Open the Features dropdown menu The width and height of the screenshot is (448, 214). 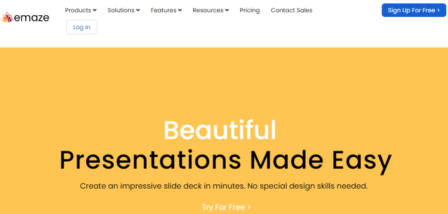[166, 10]
